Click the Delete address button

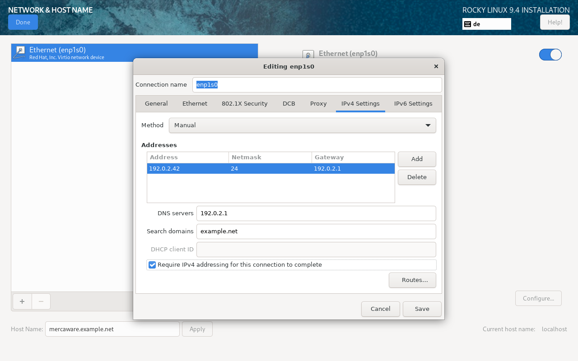417,177
